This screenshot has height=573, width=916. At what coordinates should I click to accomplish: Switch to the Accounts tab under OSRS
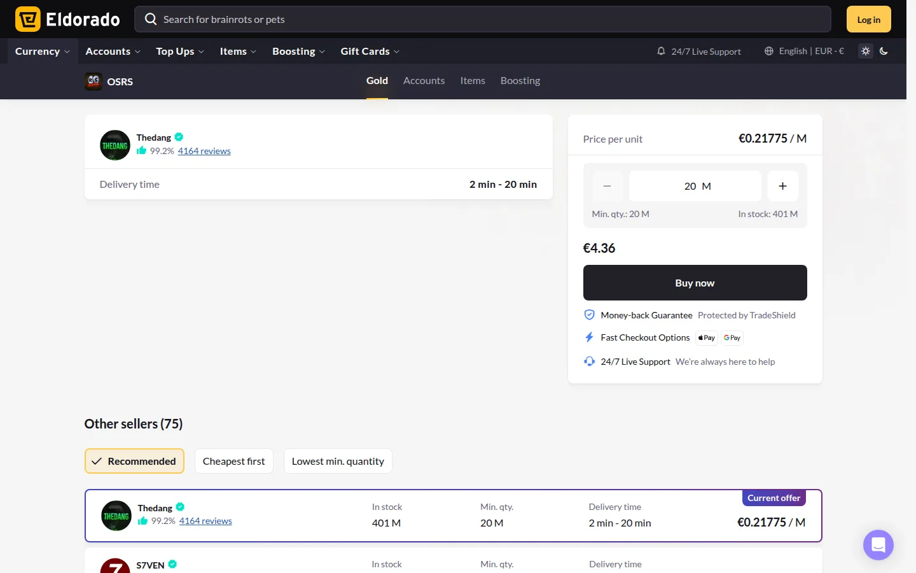(424, 81)
